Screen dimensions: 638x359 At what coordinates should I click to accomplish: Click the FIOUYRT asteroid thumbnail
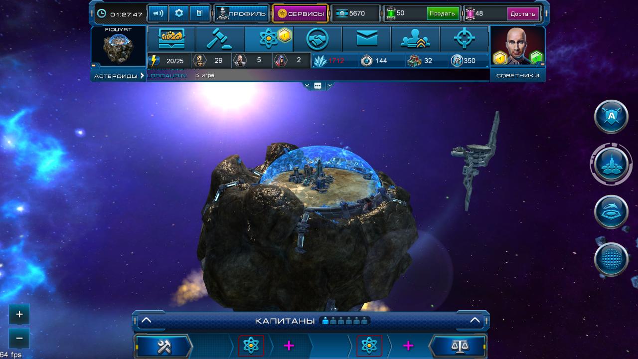118,47
